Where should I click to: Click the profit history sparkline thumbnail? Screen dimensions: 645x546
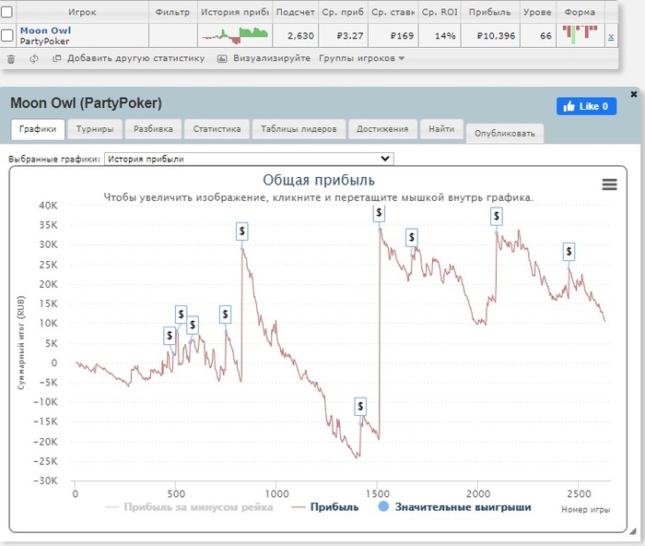235,35
